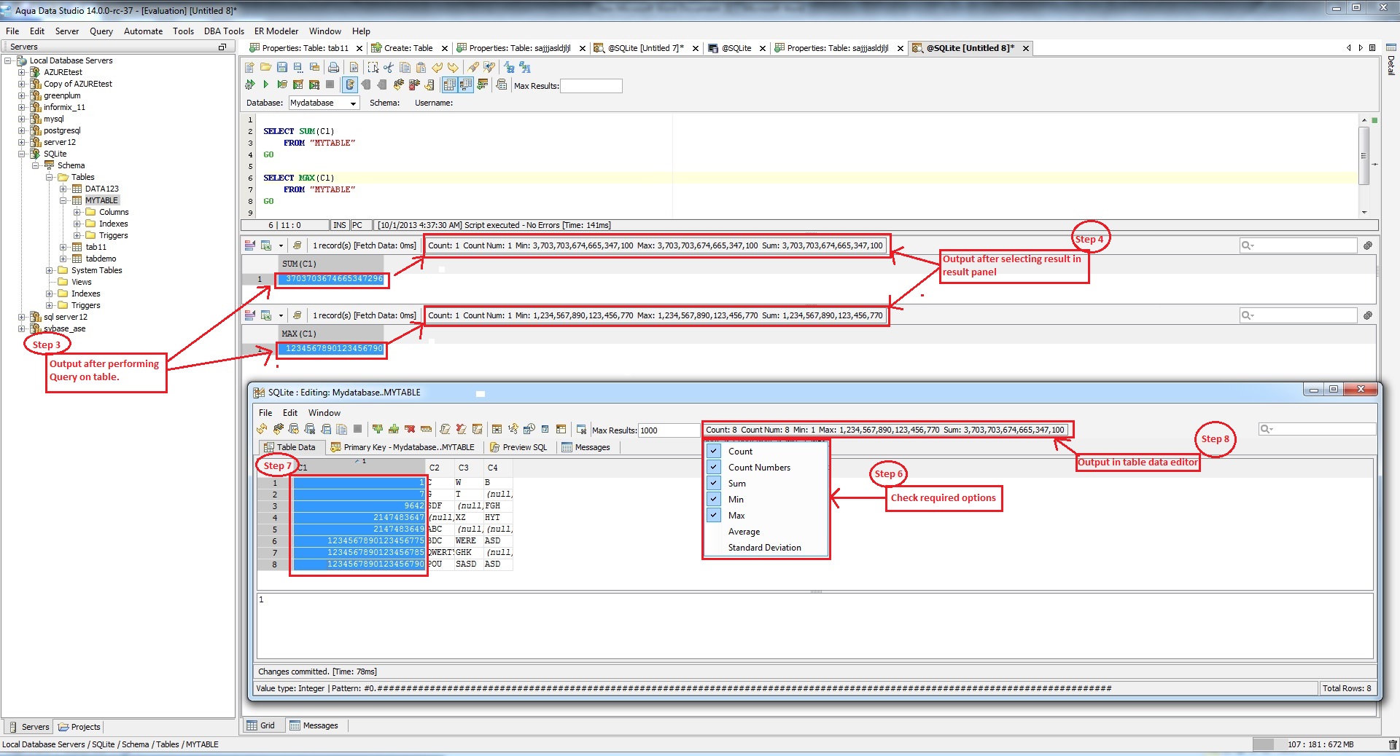Click the cell value 9642 in column C1

pyautogui.click(x=358, y=505)
